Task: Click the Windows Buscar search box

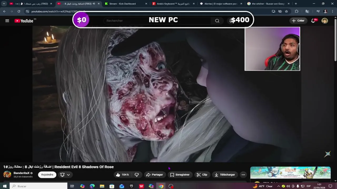Action: [x=39, y=186]
